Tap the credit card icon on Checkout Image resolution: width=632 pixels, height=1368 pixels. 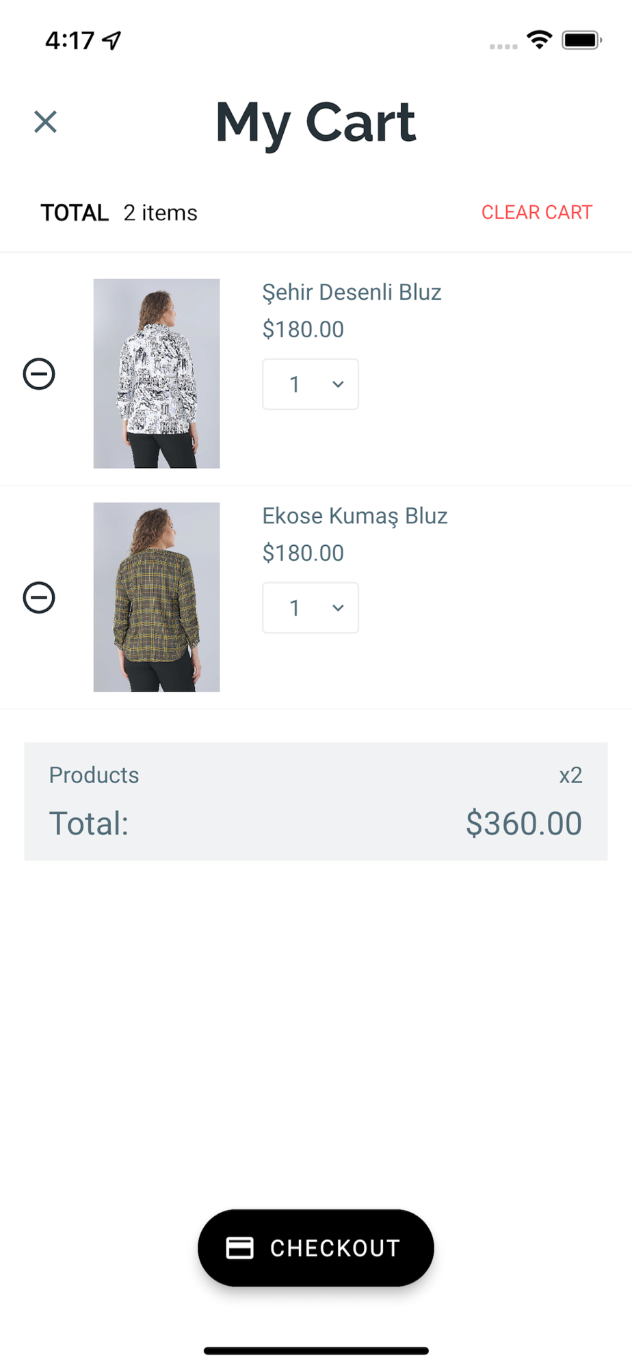click(x=239, y=1248)
